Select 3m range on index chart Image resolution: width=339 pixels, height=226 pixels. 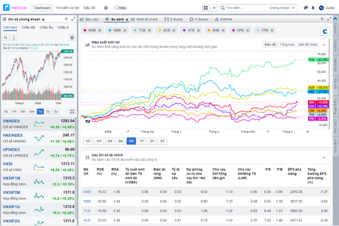click(x=23, y=112)
